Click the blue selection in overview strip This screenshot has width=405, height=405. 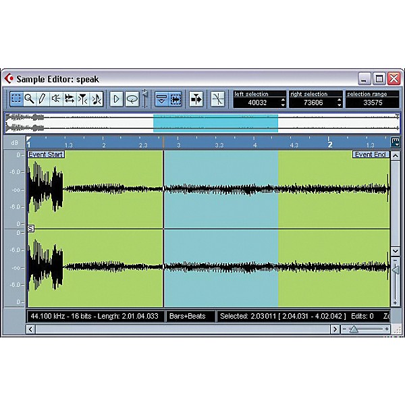point(216,124)
